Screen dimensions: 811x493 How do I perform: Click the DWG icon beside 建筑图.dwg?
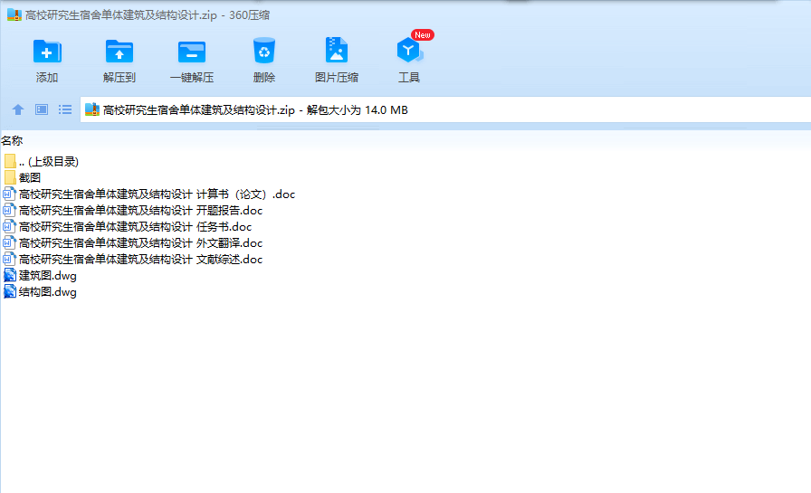tap(10, 275)
